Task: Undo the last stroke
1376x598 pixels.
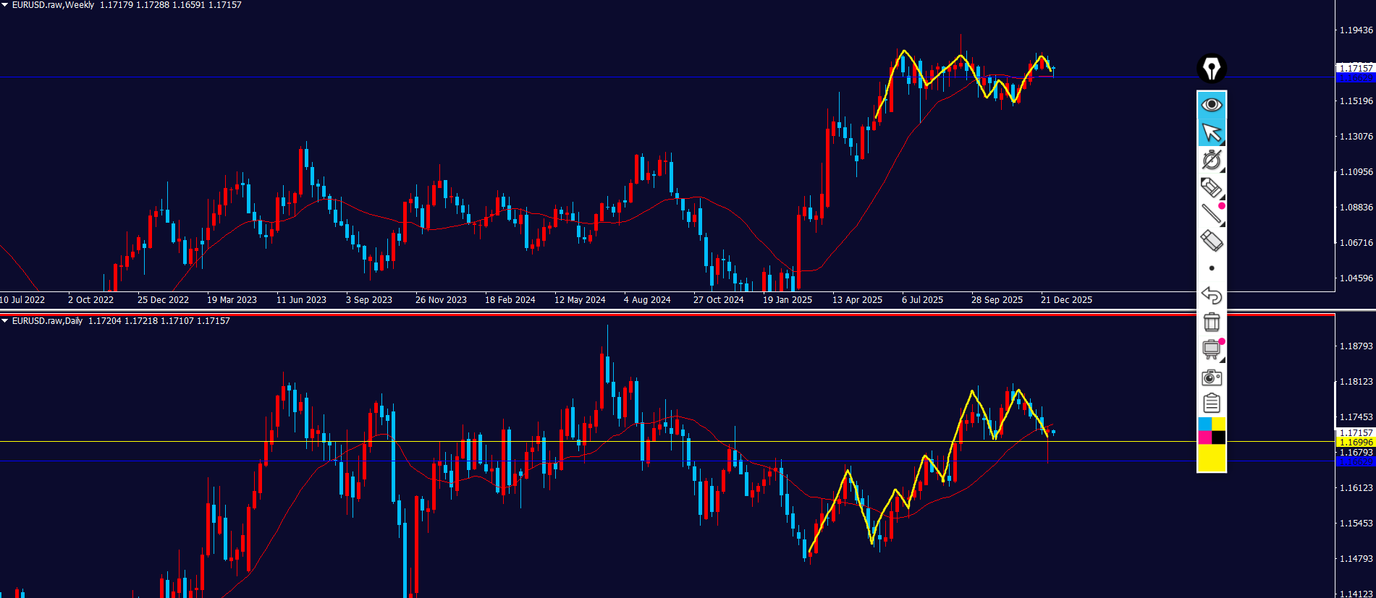Action: point(1211,295)
